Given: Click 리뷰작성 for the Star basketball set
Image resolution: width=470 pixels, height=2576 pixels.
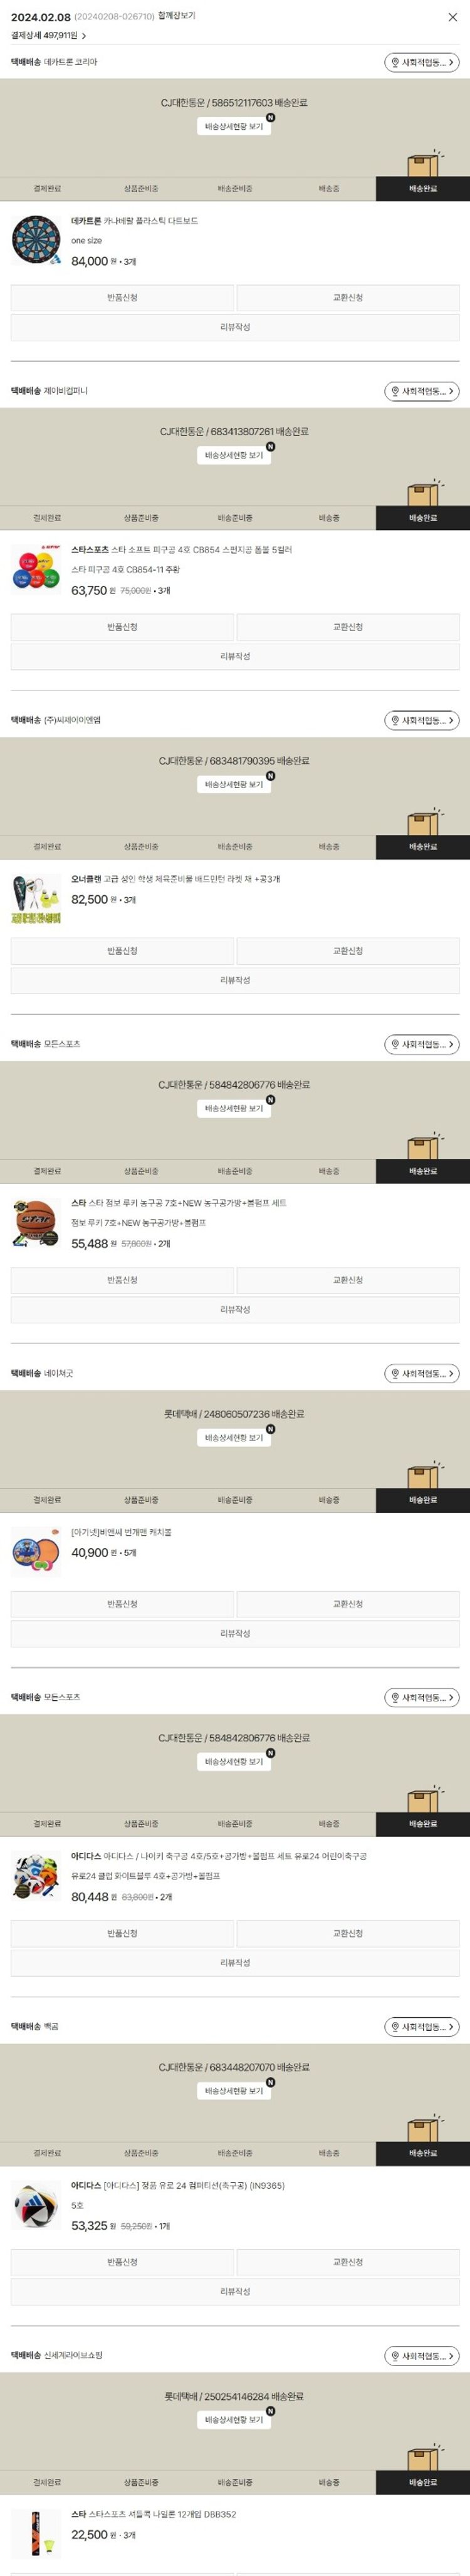Looking at the screenshot, I should tap(235, 1309).
